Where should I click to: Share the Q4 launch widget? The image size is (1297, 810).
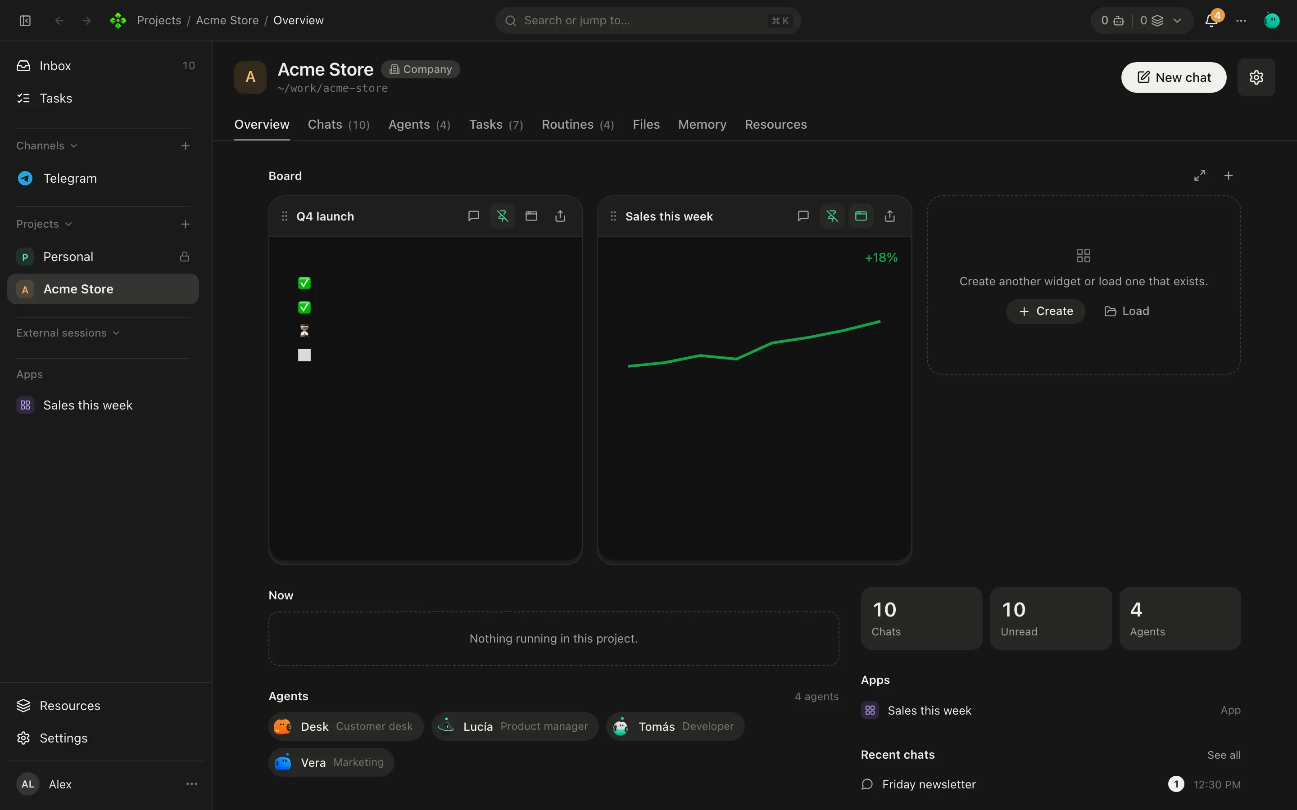(x=560, y=216)
